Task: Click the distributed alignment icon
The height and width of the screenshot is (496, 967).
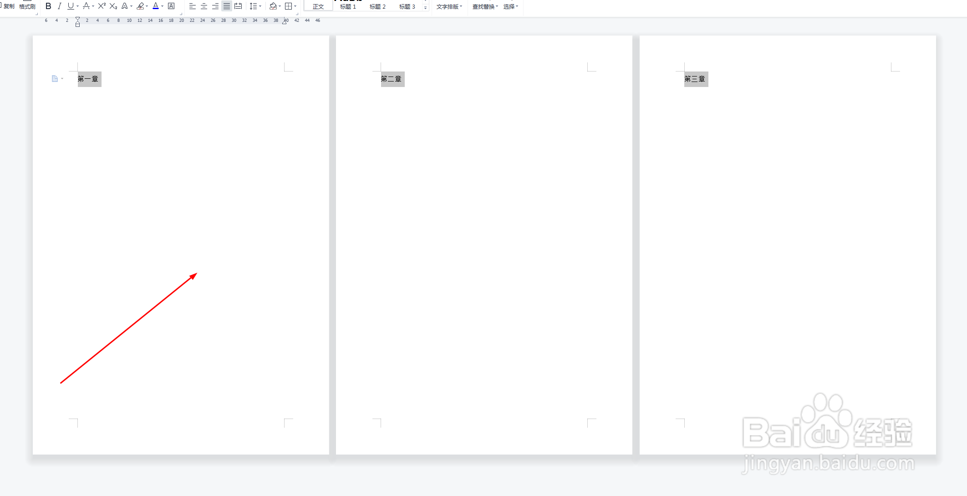Action: (x=238, y=6)
